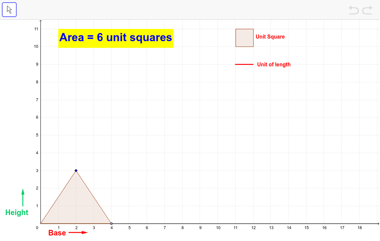Screen dimensions: 380x241
Task: Click y-axis tick label 11
Action: pyautogui.click(x=36, y=29)
